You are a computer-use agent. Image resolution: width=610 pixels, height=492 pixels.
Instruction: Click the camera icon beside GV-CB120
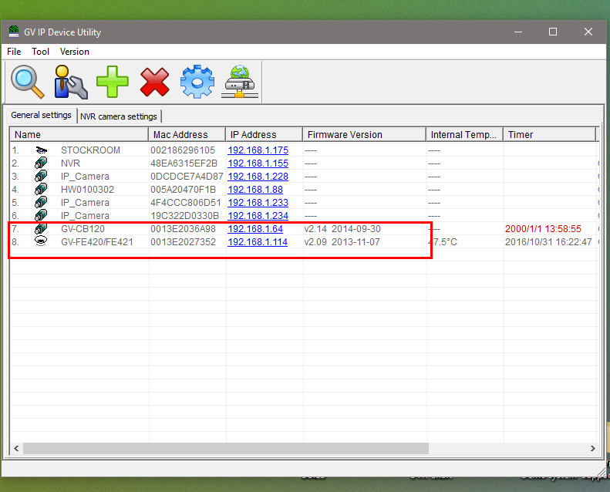[x=41, y=229]
